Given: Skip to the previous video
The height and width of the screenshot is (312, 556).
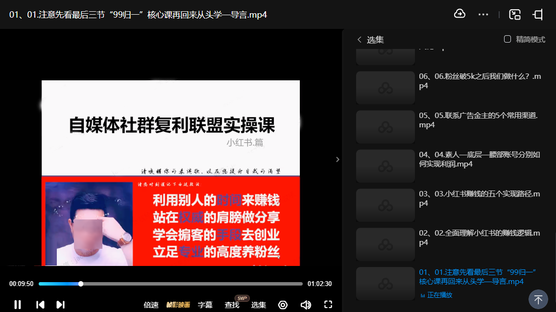Looking at the screenshot, I should click(x=40, y=305).
